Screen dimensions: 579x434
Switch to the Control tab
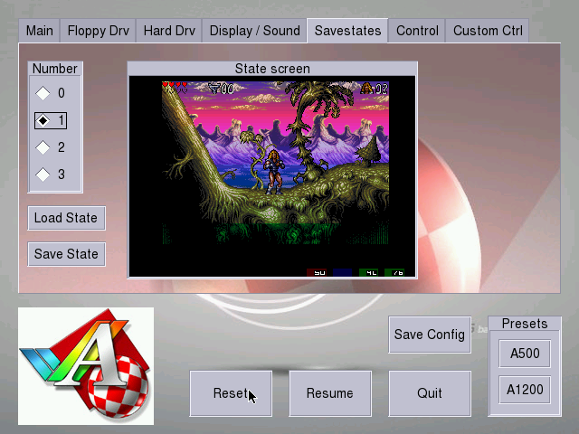point(417,31)
